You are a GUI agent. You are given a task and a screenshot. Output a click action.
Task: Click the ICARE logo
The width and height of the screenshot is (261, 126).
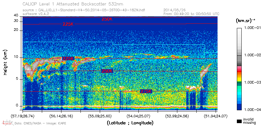pos(8,123)
